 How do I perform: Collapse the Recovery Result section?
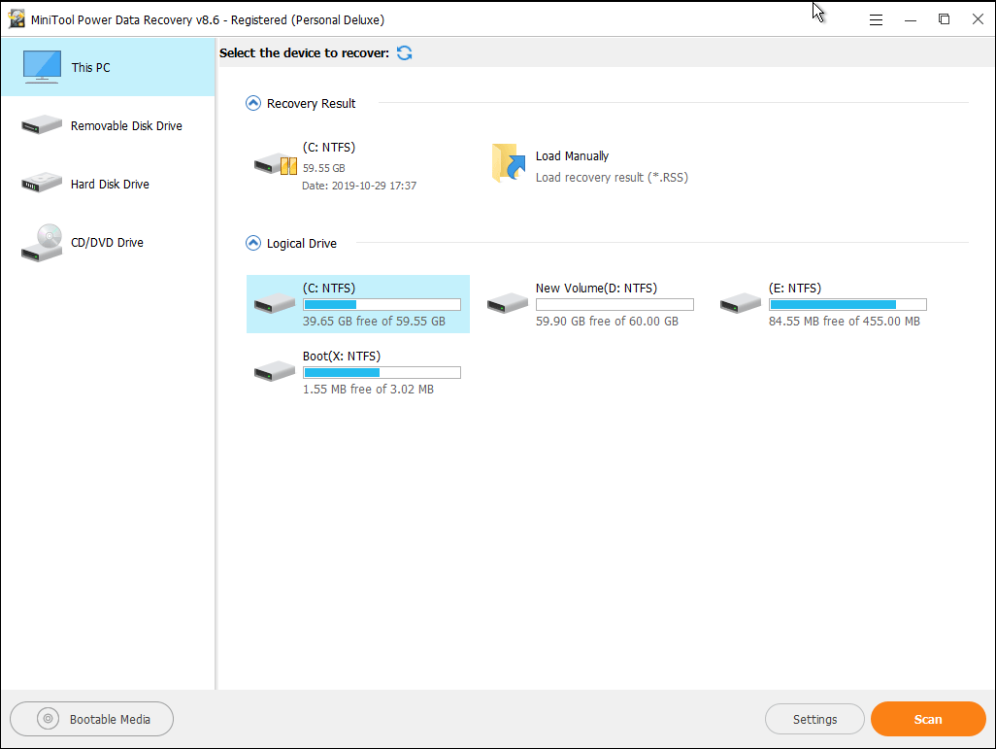click(253, 103)
